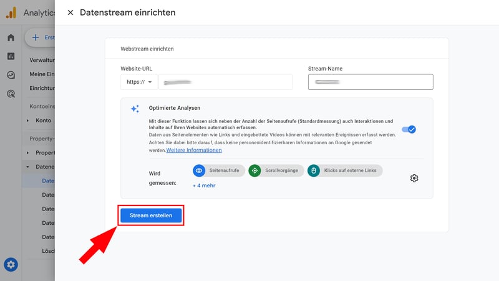
Task: Click the Kontoeinstellungen sidebar heading
Action: coord(42,106)
